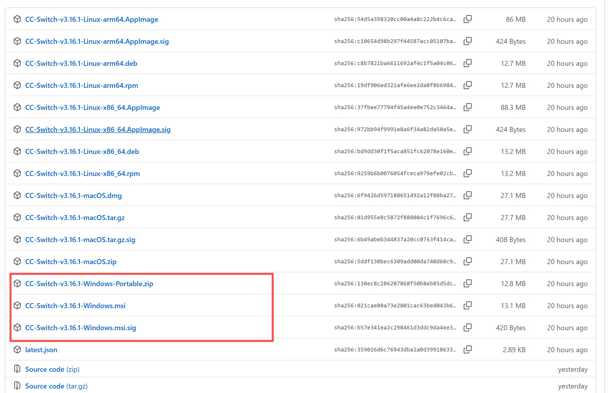
Task: Click zip file icon beside Source code (zip)
Action: click(x=17, y=369)
